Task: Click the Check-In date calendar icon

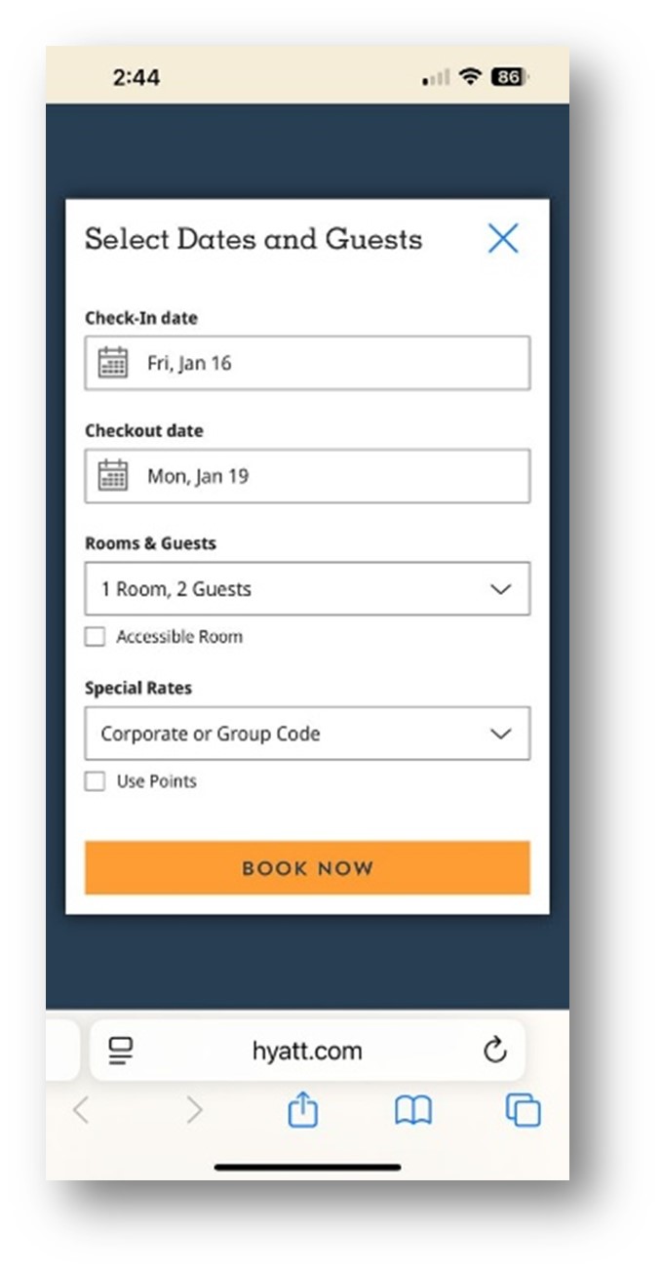Action: click(x=113, y=363)
